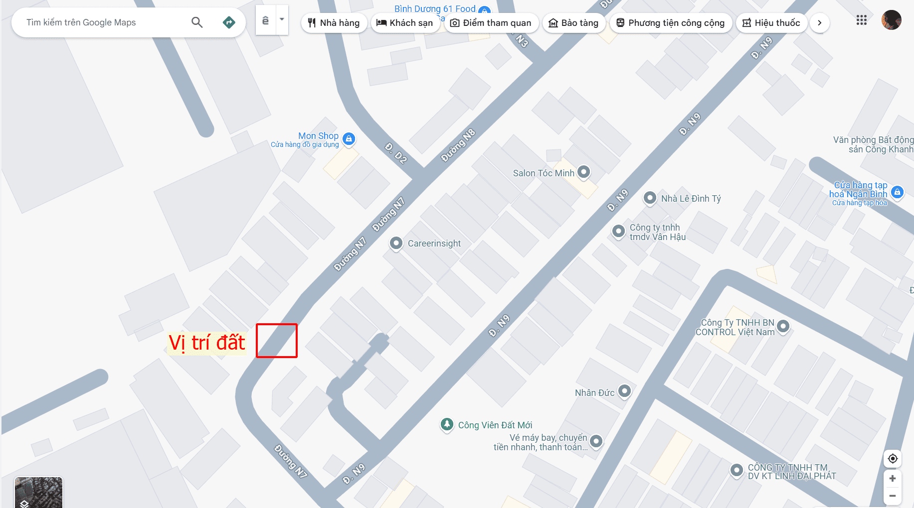The width and height of the screenshot is (914, 508).
Task: Open the Google apps grid
Action: pos(862,20)
